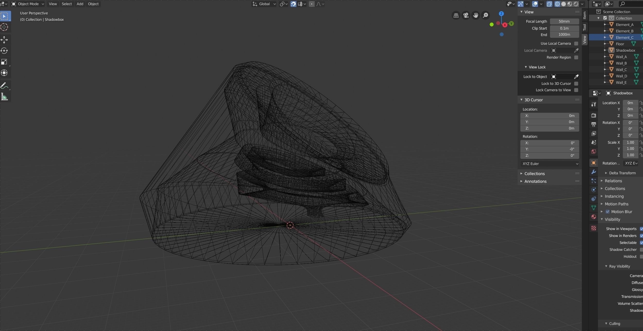Viewport: 643px width, 331px height.
Task: Select the Measure ruler tool
Action: (x=4, y=97)
